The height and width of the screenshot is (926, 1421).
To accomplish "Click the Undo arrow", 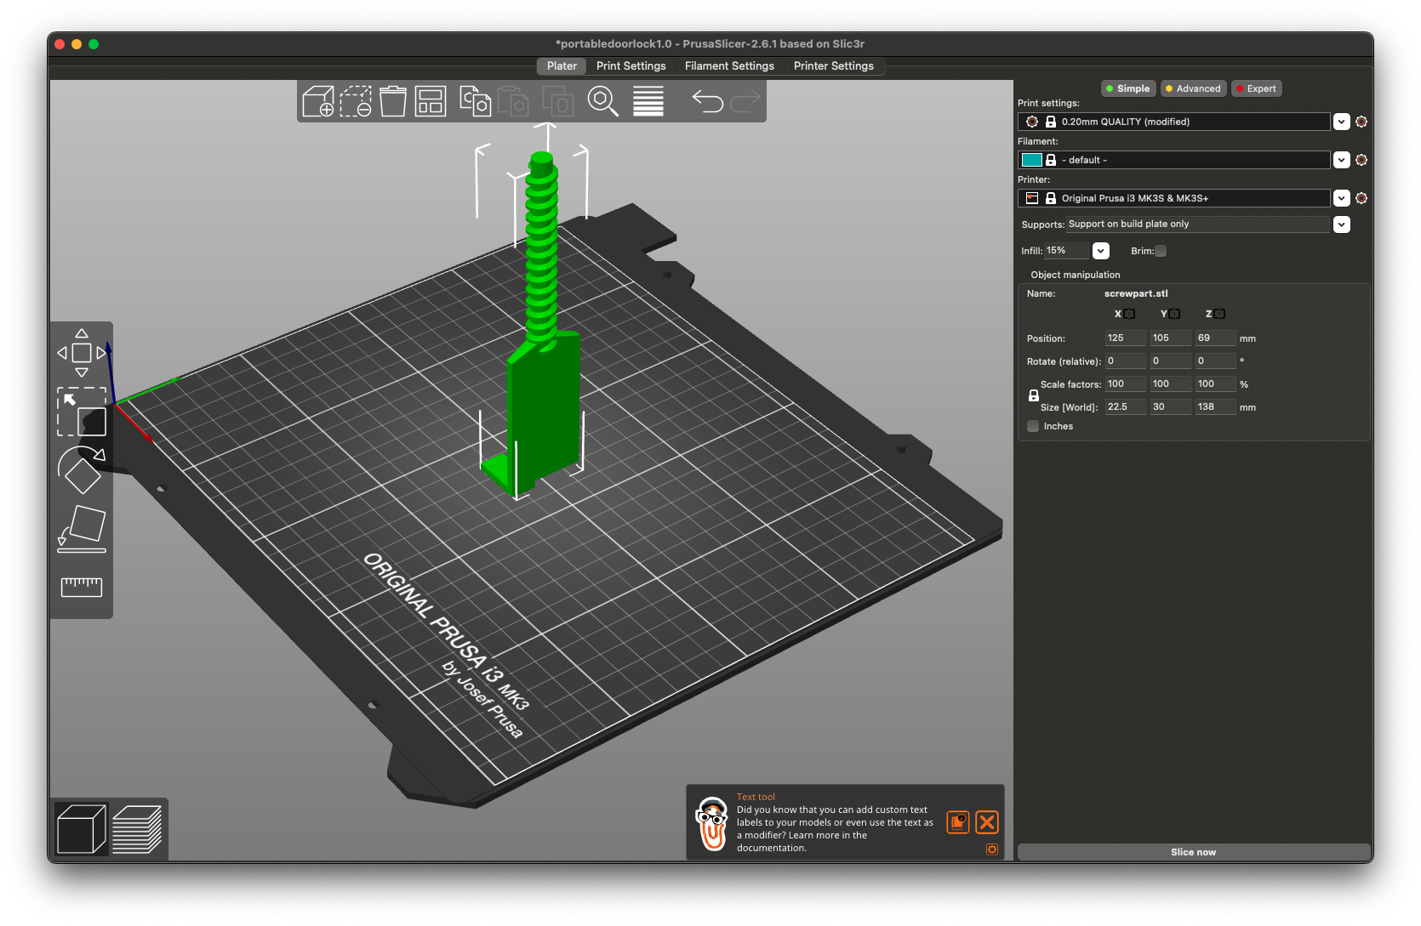I will pyautogui.click(x=707, y=101).
